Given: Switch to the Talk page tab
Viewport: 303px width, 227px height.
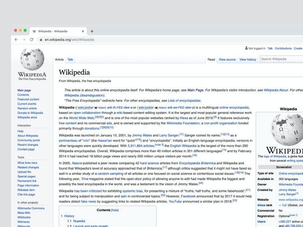Looking at the screenshot, I should 70,60.
